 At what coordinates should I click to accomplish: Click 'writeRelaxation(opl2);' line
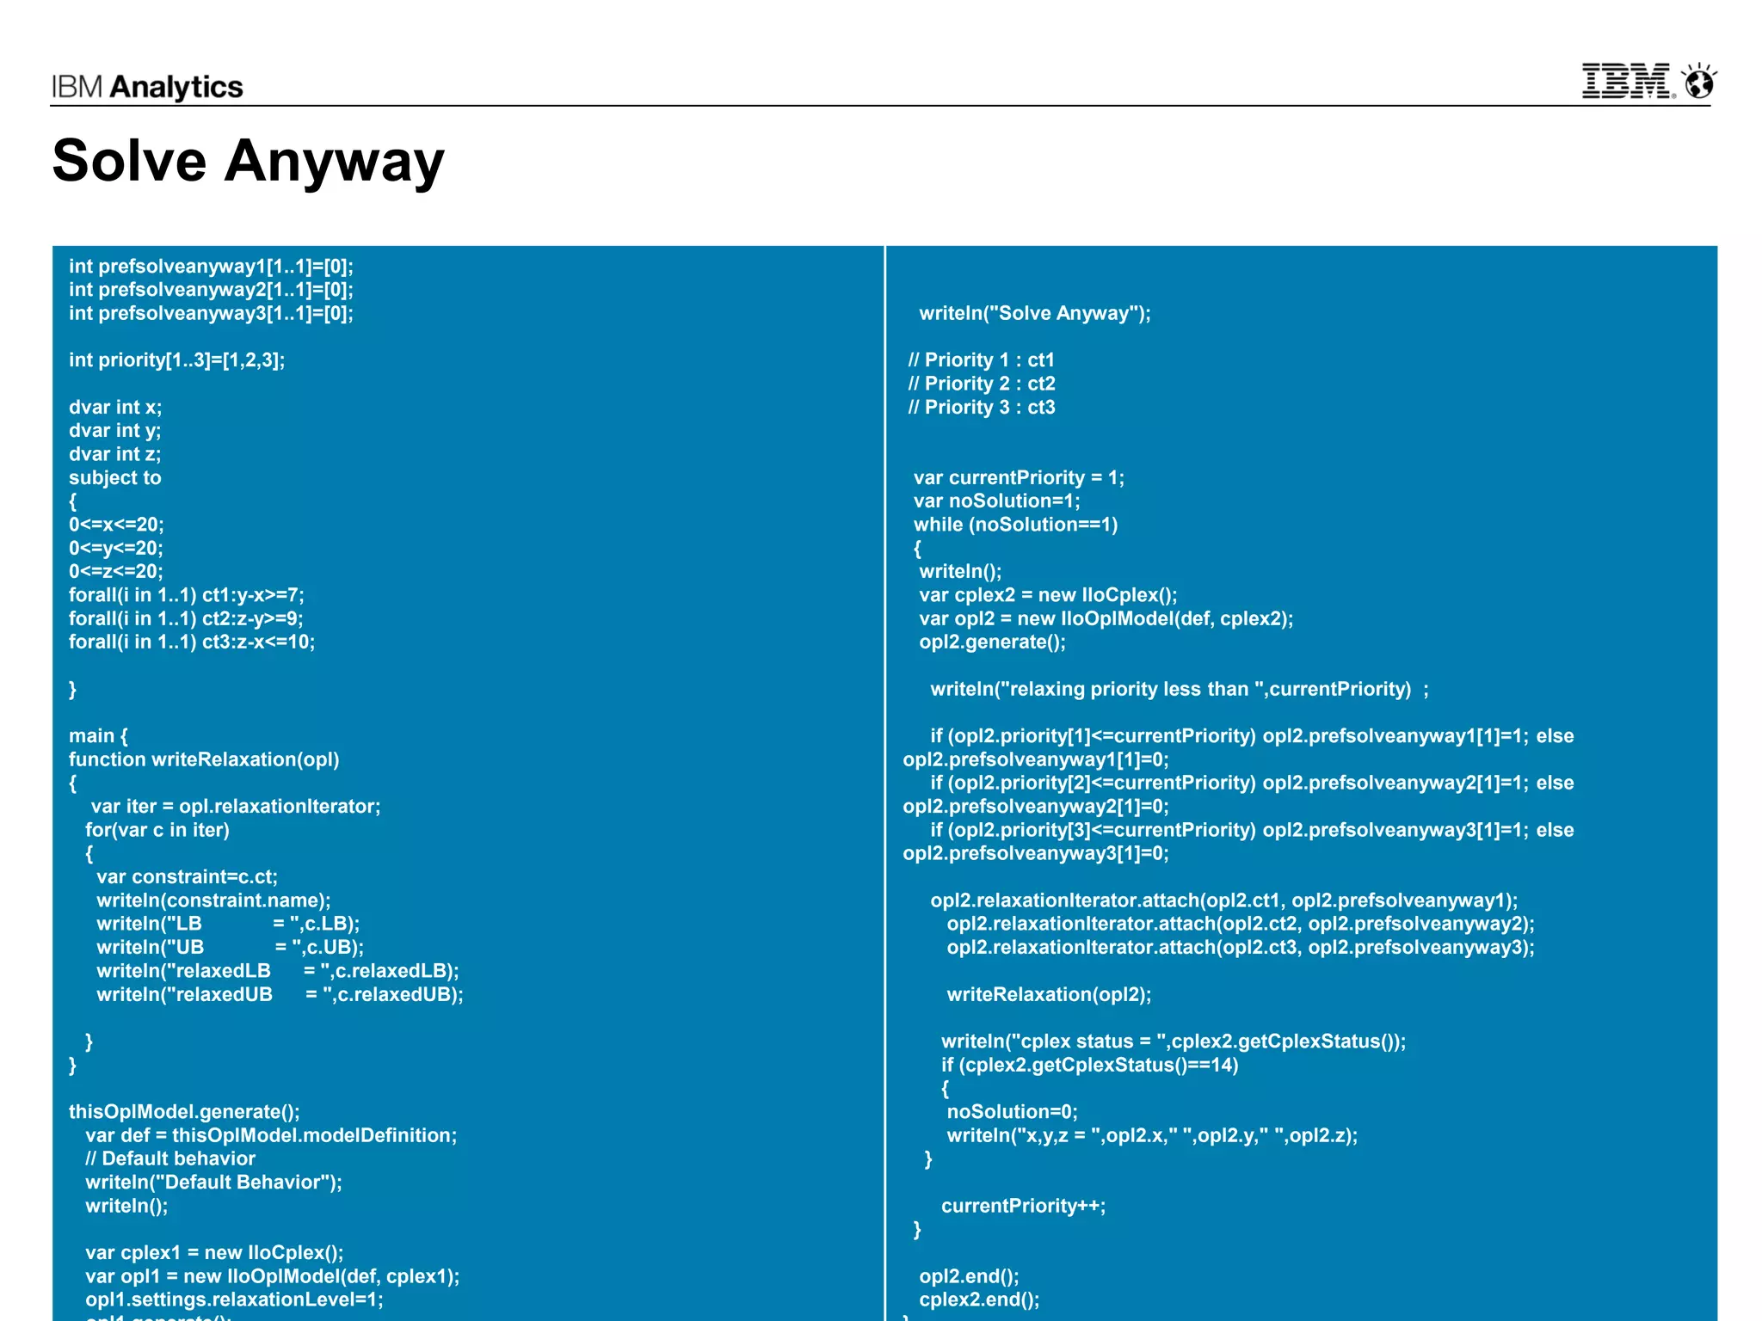[x=1049, y=994]
